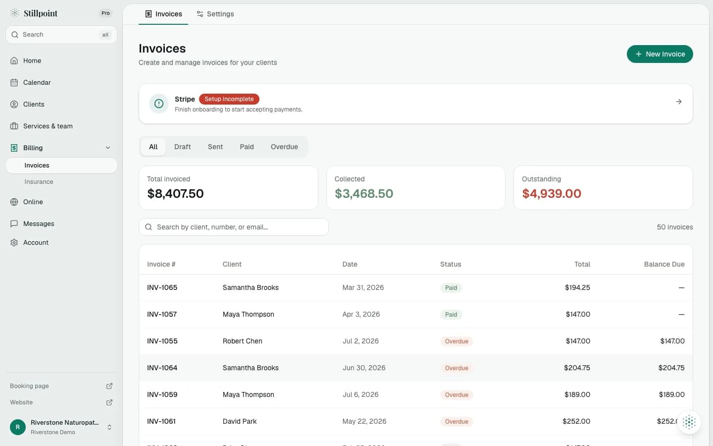Click the Overdue status of INV-1064

(457, 368)
